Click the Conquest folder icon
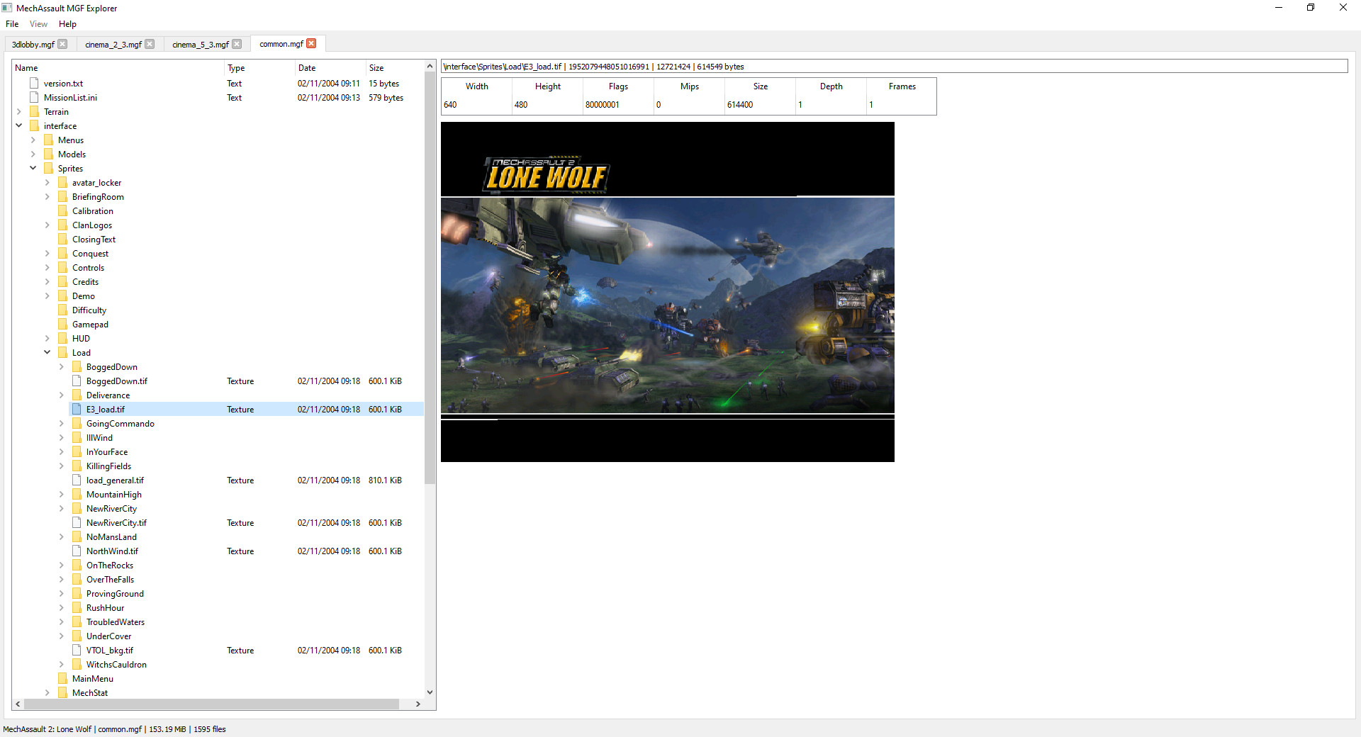This screenshot has width=1361, height=737. click(62, 254)
